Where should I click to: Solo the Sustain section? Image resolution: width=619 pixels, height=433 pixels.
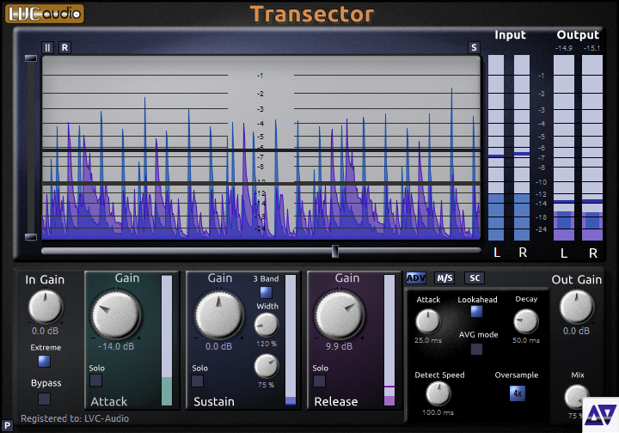[x=198, y=381]
